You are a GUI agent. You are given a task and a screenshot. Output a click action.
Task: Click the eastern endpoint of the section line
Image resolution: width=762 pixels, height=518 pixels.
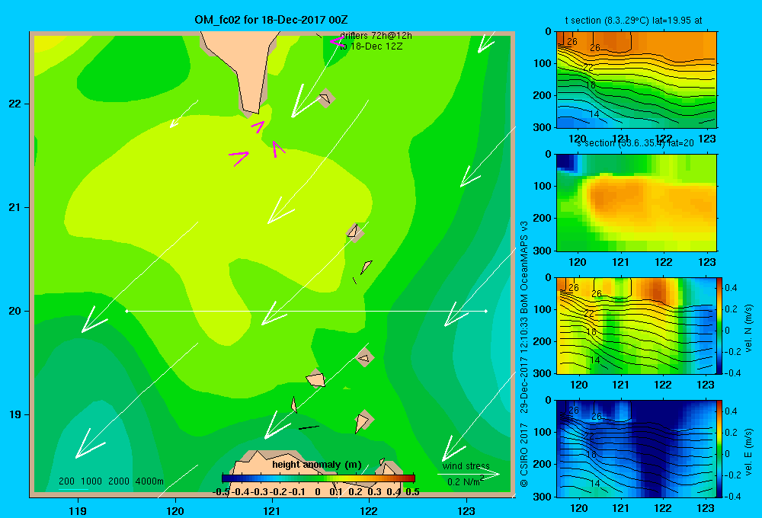click(486, 311)
